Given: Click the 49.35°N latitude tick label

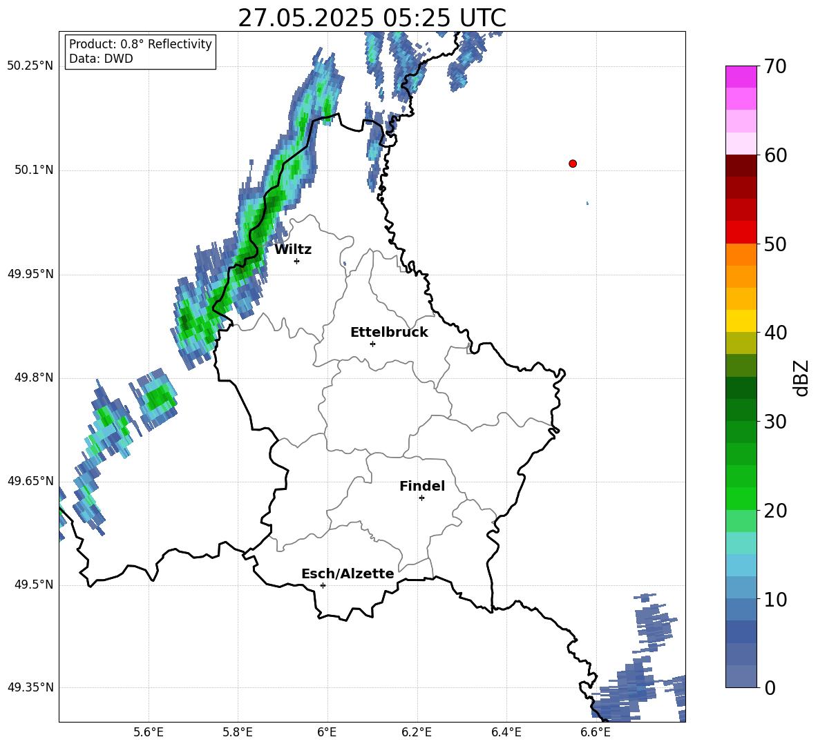Looking at the screenshot, I should coord(30,687).
